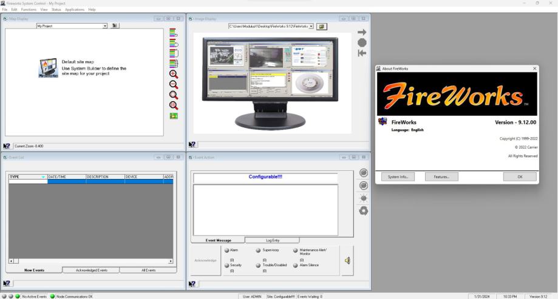Switch to the Event Message tab
The width and height of the screenshot is (558, 299).
coord(218,240)
